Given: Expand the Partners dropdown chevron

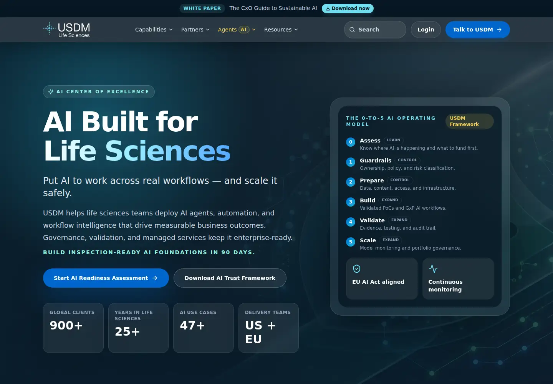Looking at the screenshot, I should point(208,30).
